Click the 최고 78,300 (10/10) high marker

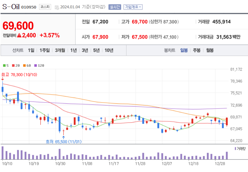19,75
